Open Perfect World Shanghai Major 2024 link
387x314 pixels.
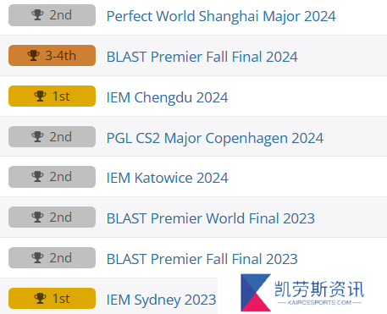[221, 16]
